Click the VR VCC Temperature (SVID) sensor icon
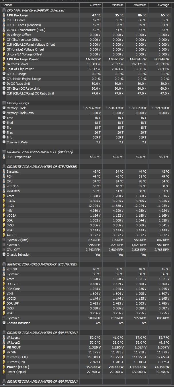 (x=4, y=30)
